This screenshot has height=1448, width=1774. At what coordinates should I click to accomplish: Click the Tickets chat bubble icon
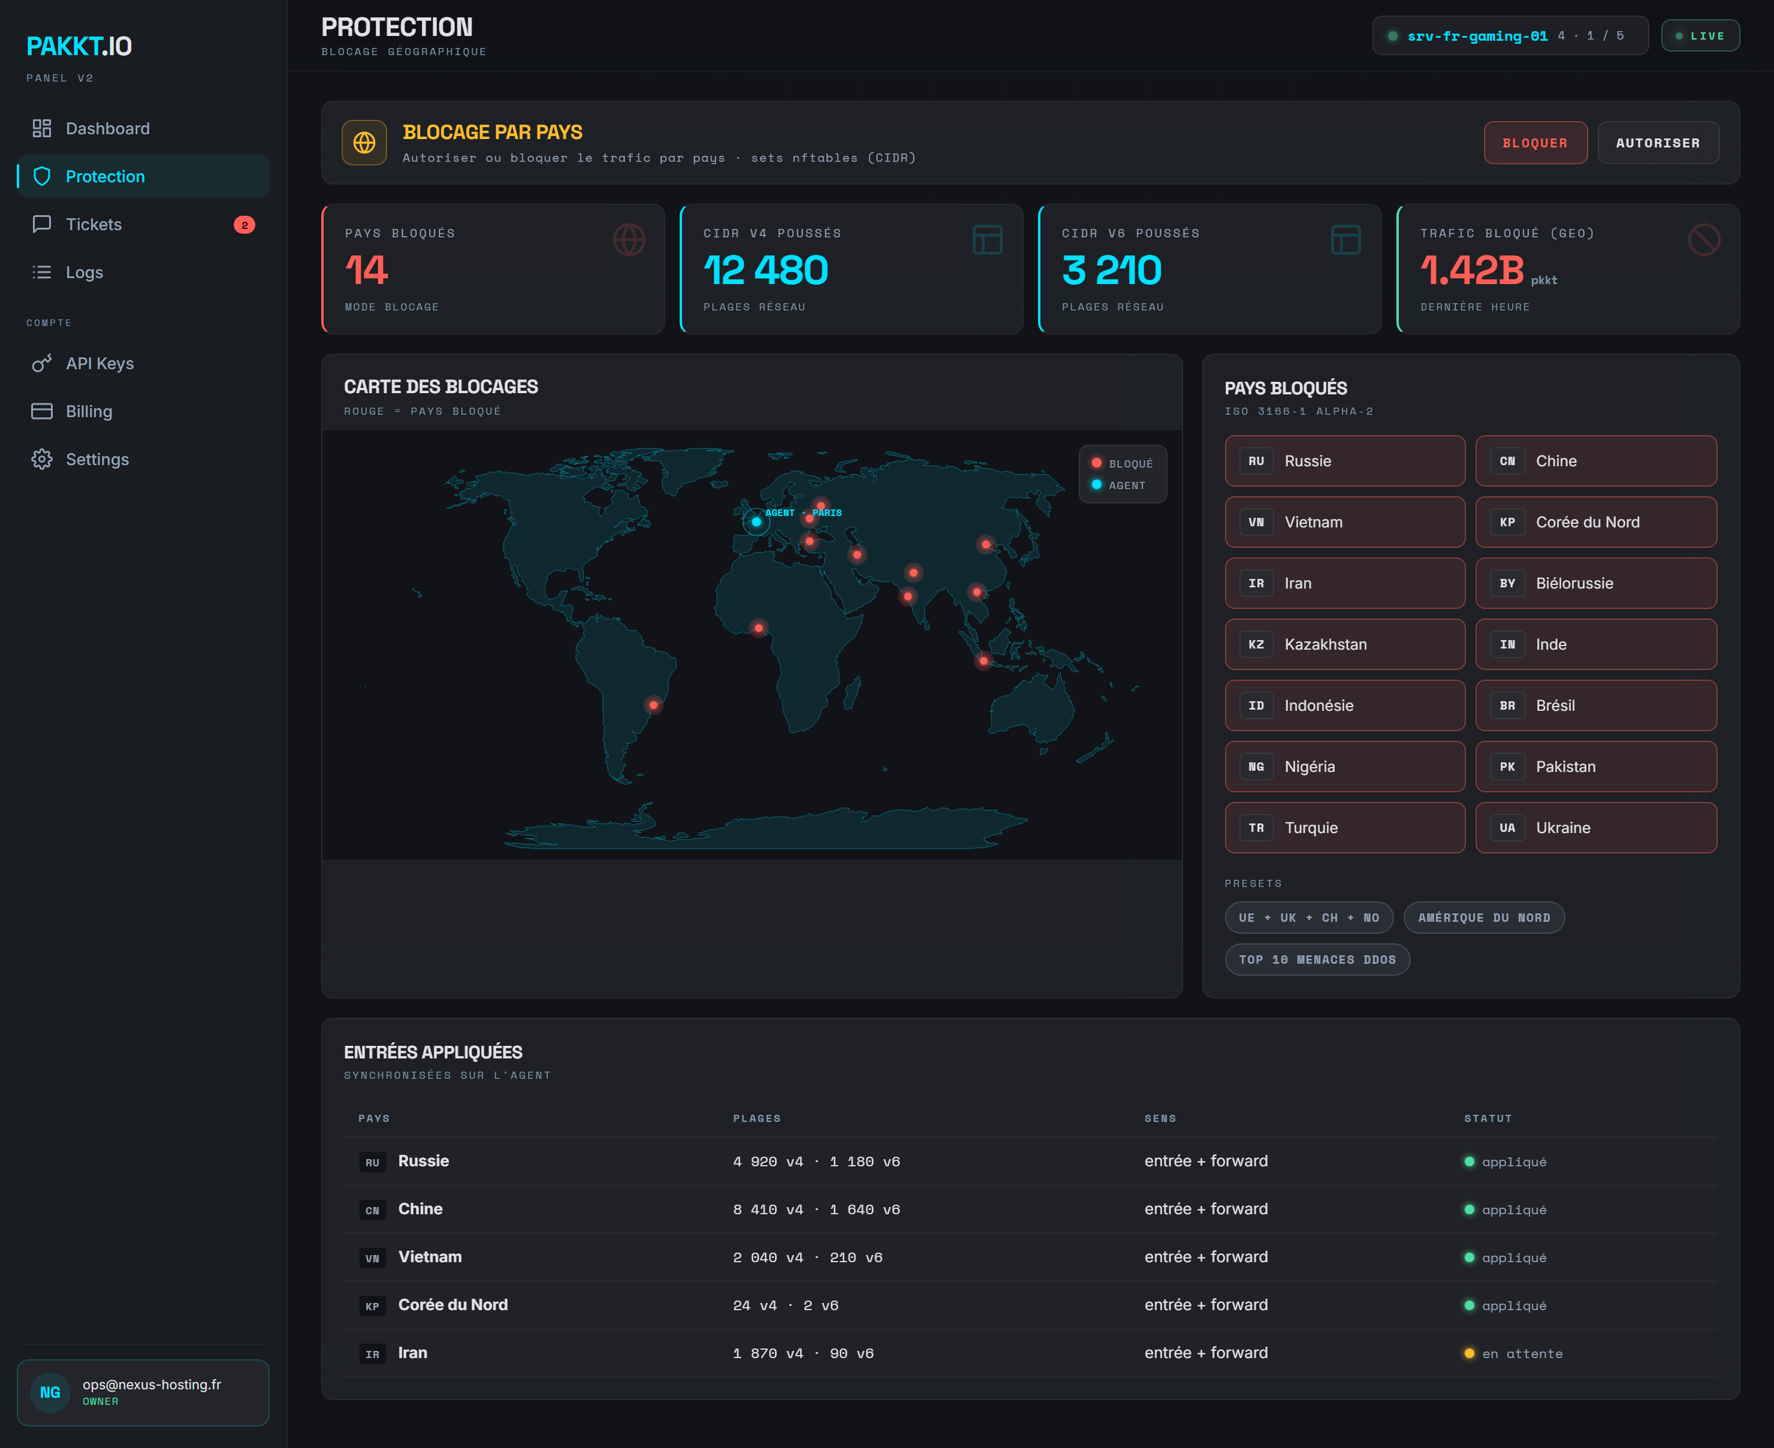pos(42,224)
